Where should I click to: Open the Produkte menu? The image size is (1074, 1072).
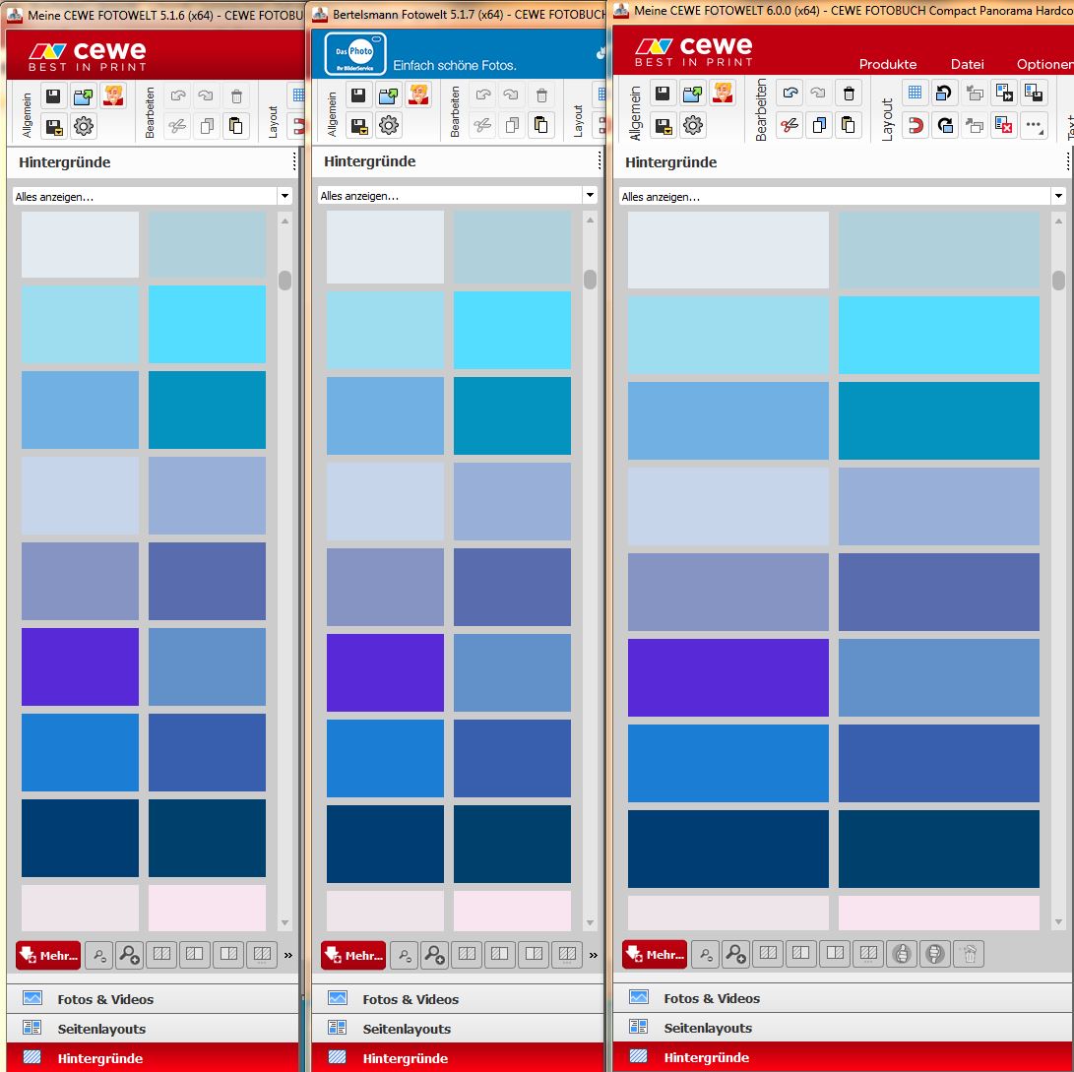(x=888, y=64)
